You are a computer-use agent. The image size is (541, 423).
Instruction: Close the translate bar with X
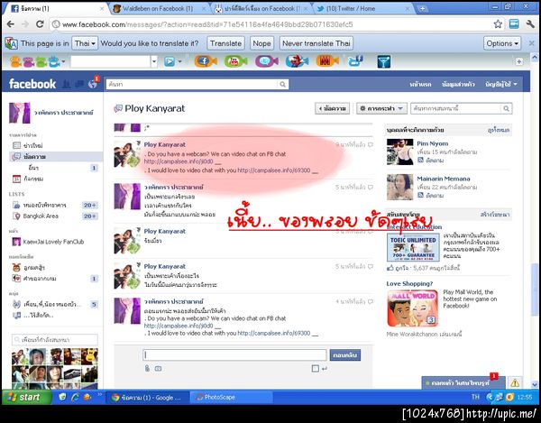[x=532, y=43]
